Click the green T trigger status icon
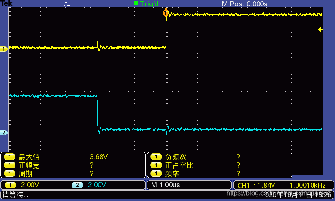This screenshot has width=335, height=201. (136, 3)
